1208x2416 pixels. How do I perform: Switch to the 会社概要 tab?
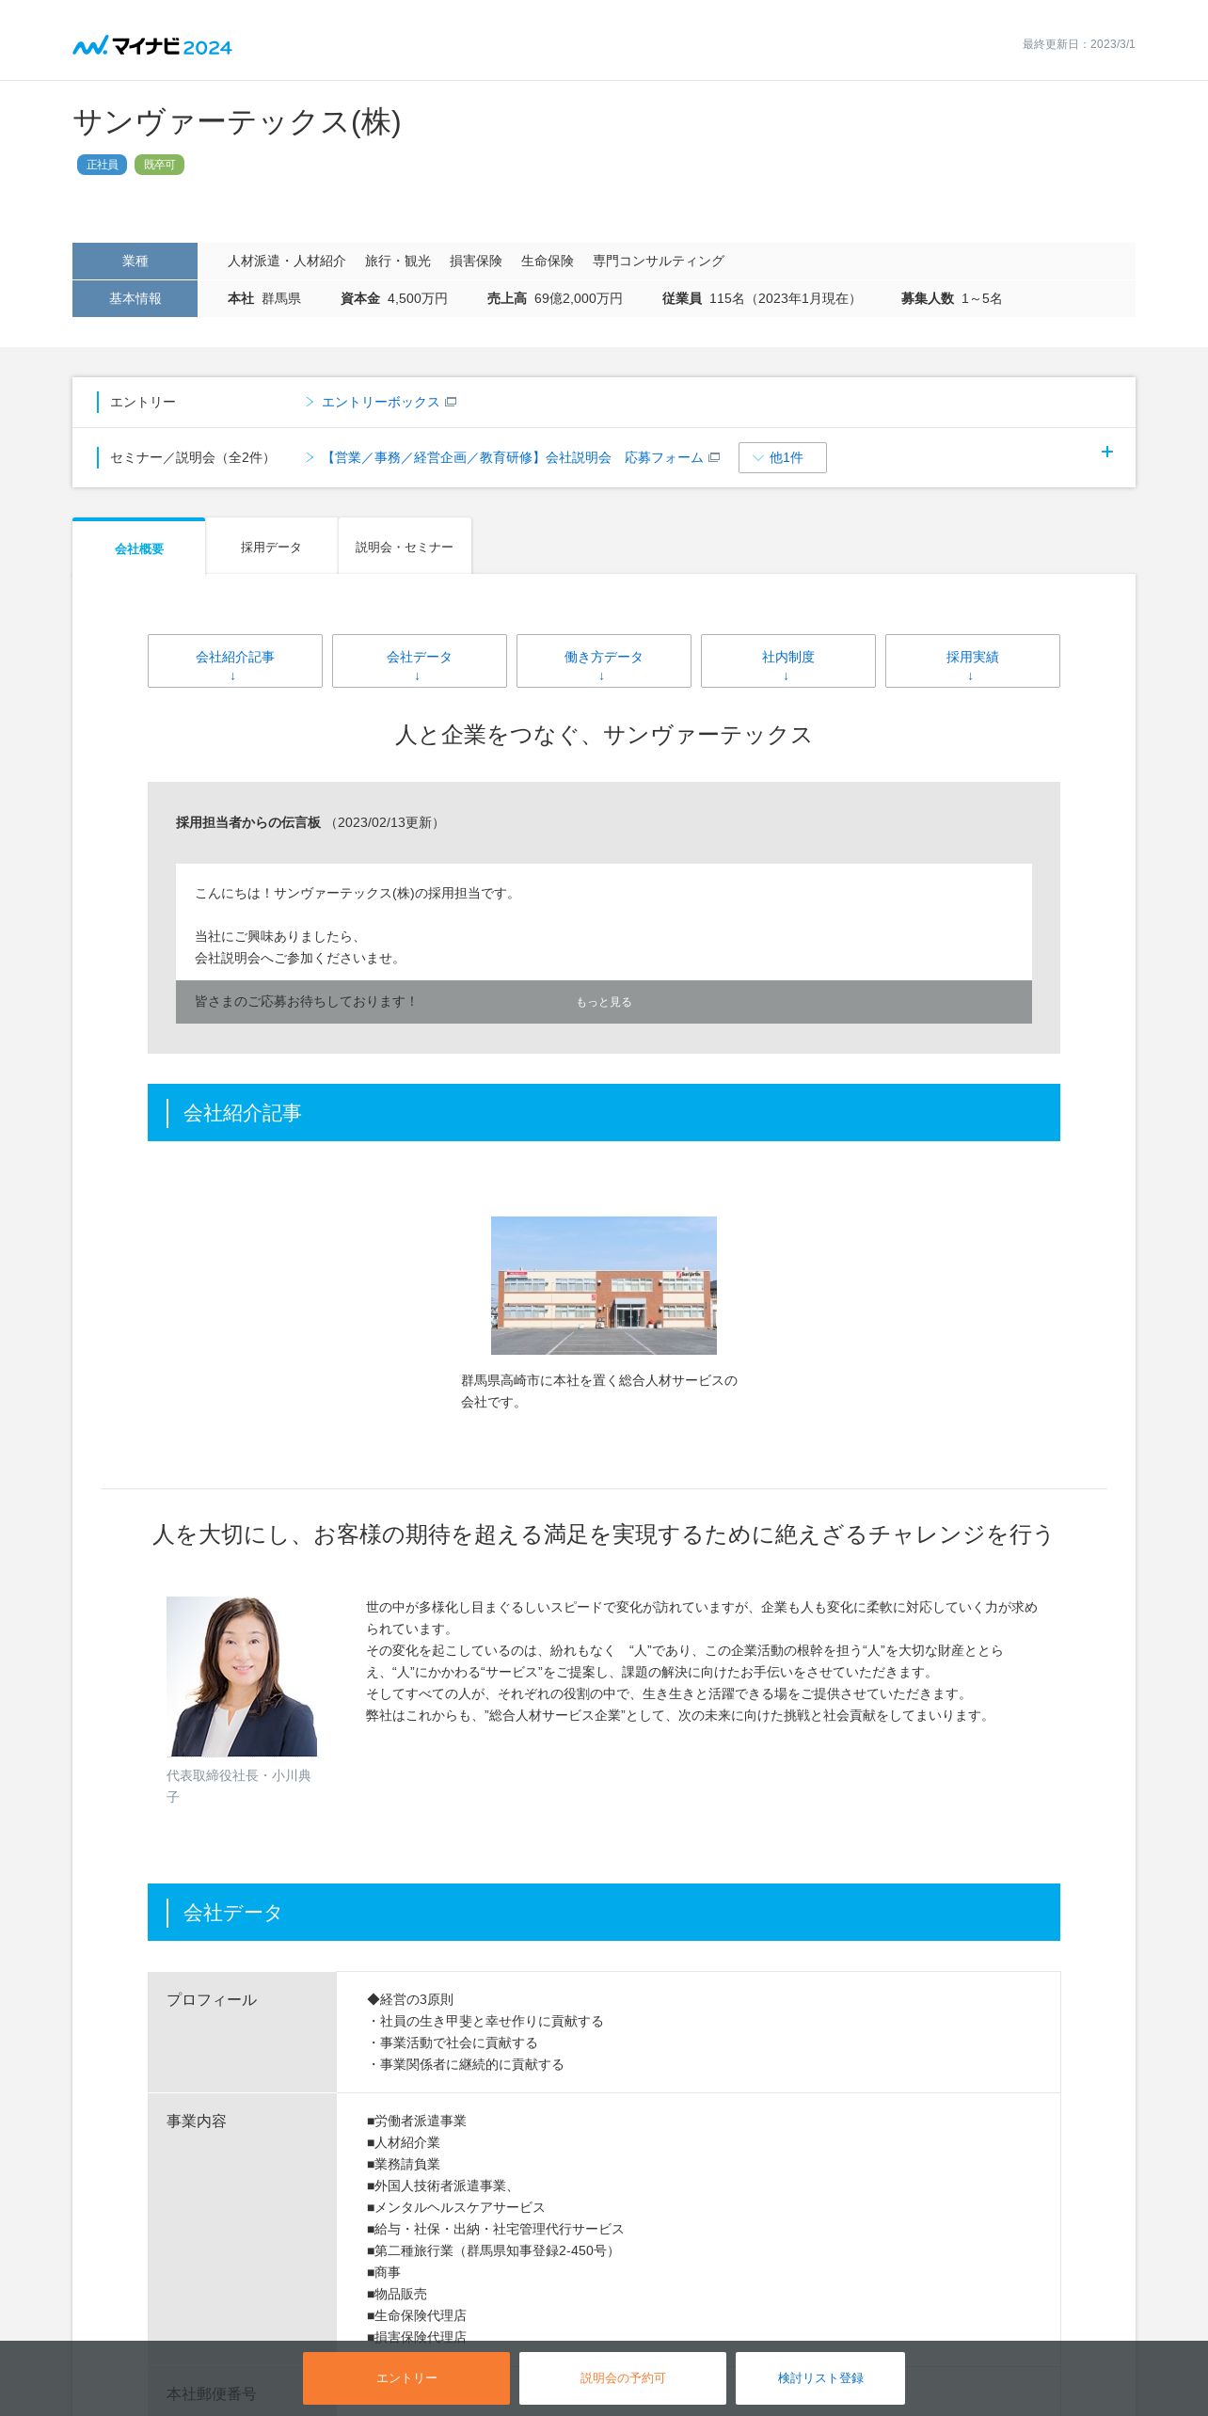pos(139,548)
